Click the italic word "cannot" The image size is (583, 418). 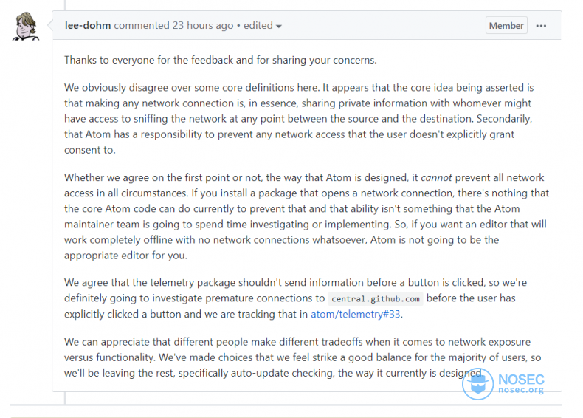[436, 177]
